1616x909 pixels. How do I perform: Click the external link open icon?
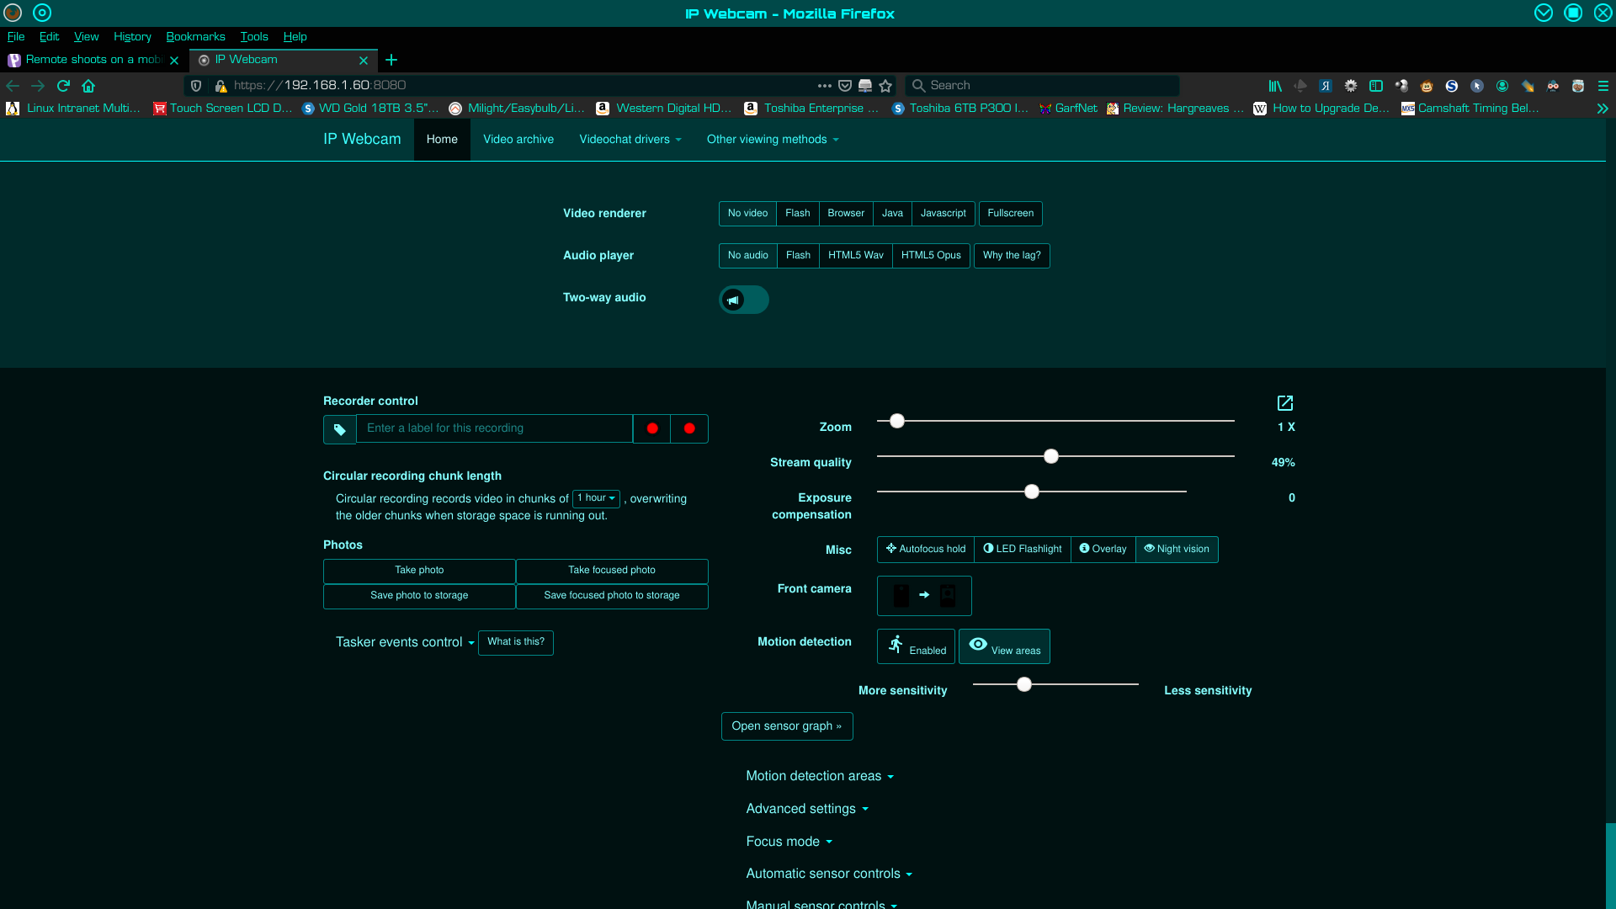(1285, 403)
